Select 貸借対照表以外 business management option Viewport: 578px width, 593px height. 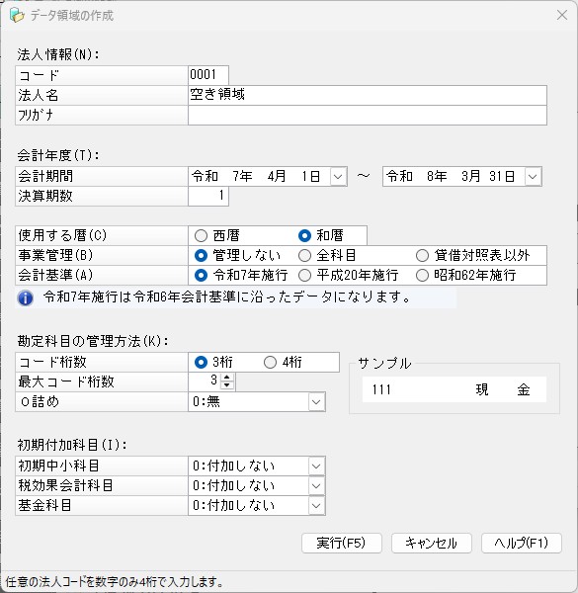coord(422,256)
